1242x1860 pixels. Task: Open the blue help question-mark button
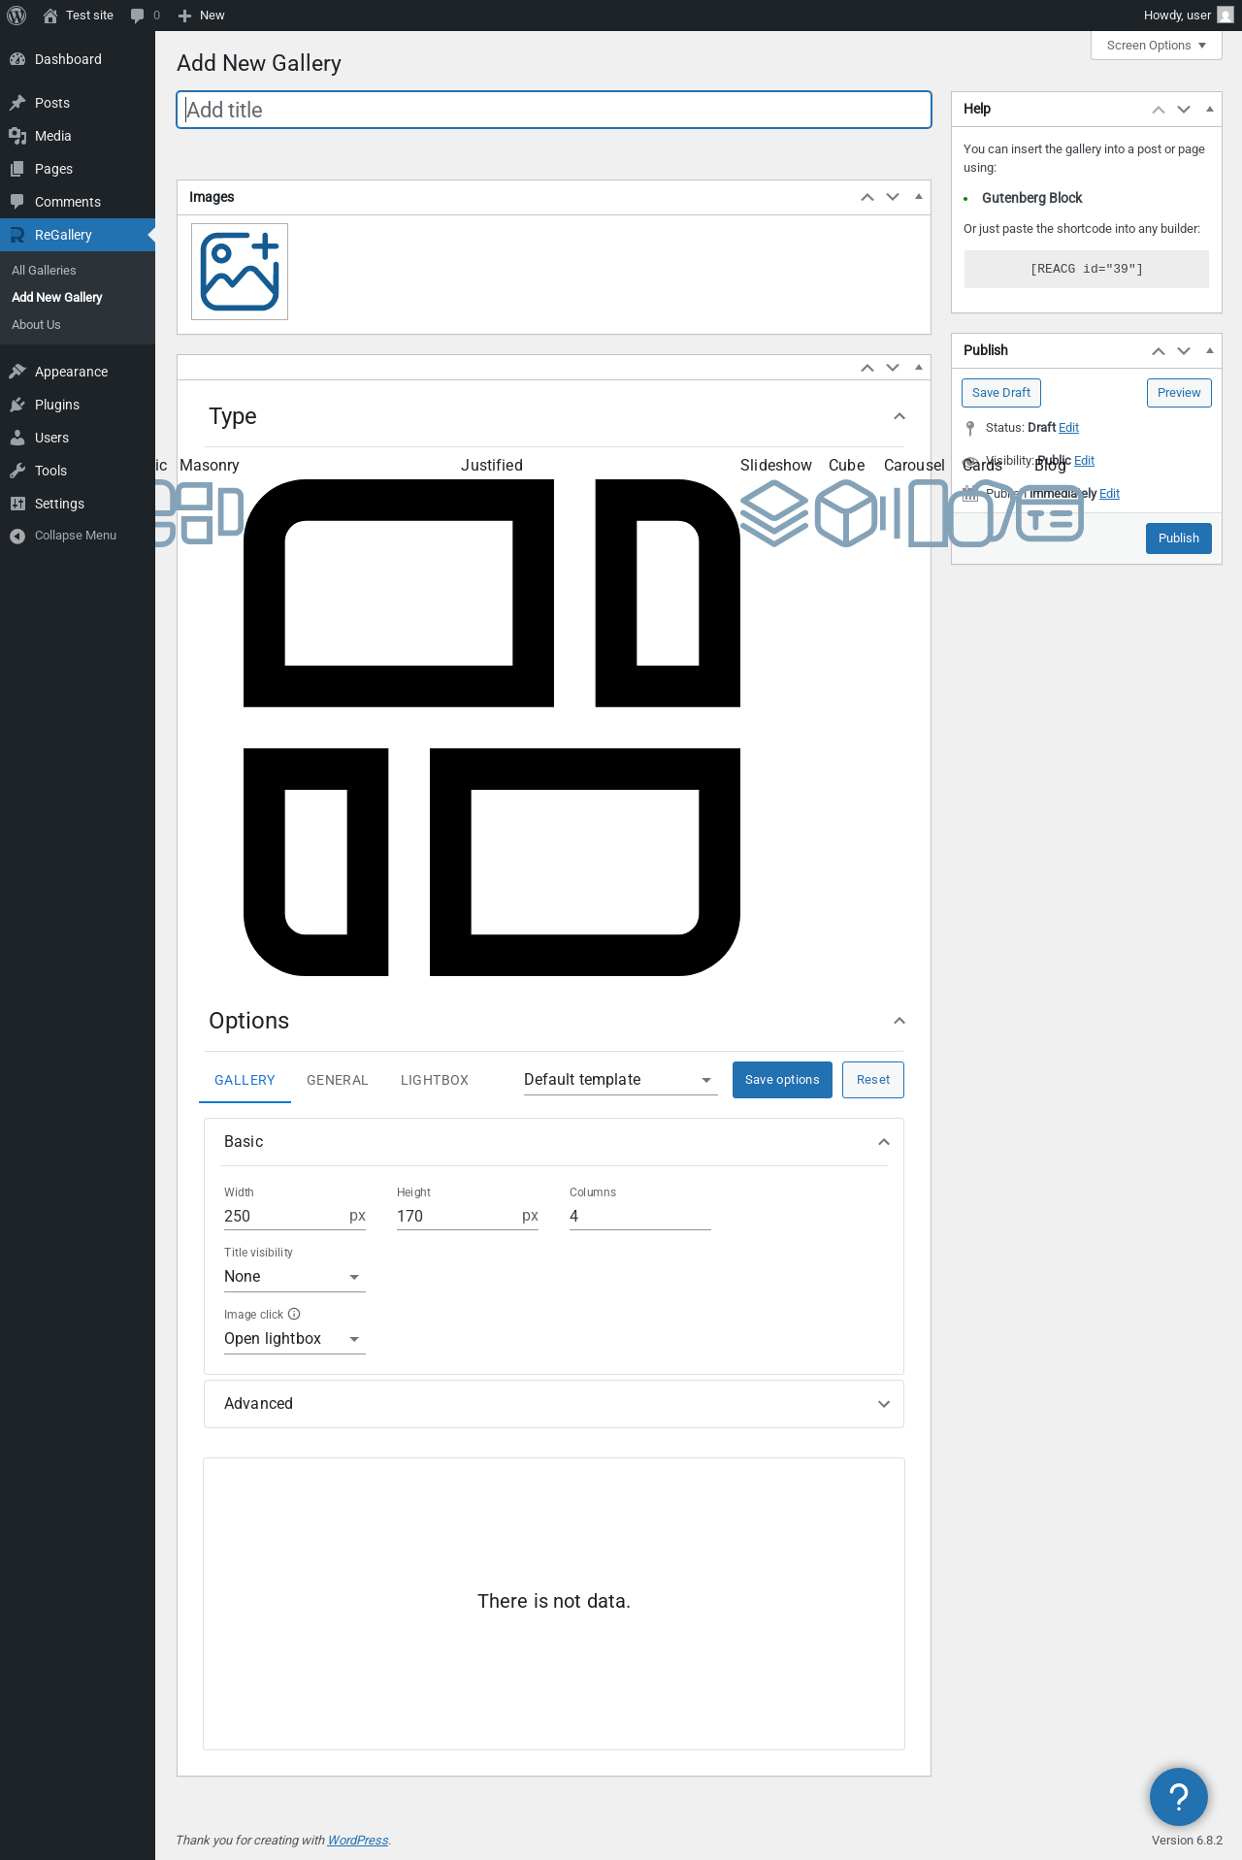pyautogui.click(x=1179, y=1797)
